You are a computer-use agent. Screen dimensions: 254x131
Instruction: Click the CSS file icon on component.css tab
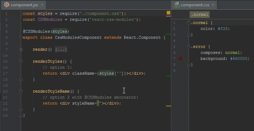[177, 5]
